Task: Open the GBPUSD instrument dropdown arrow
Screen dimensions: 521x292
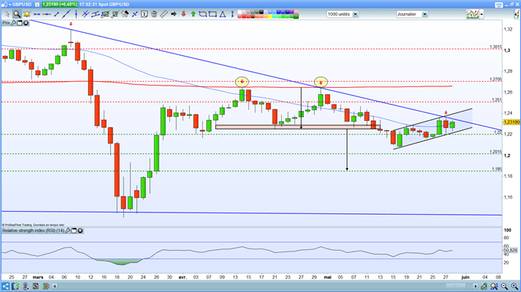Action: tap(10, 5)
